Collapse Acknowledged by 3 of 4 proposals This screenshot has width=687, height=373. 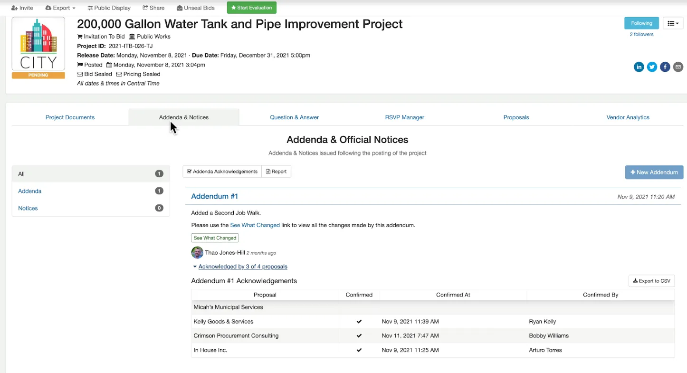coord(242,267)
